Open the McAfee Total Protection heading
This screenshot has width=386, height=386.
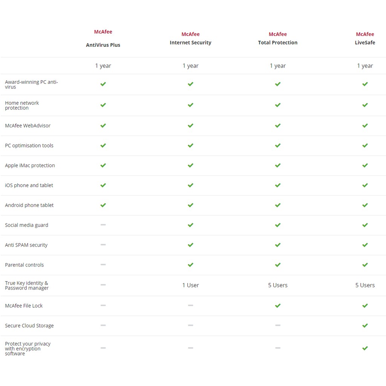(x=278, y=38)
